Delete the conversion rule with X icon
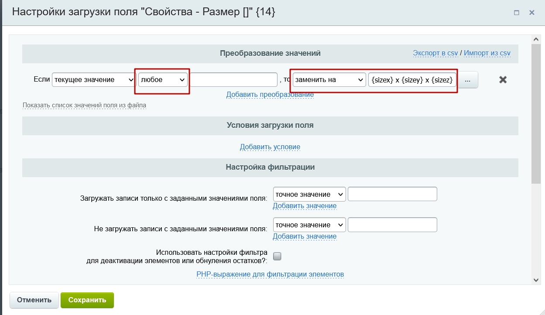The height and width of the screenshot is (315, 545). pyautogui.click(x=503, y=80)
